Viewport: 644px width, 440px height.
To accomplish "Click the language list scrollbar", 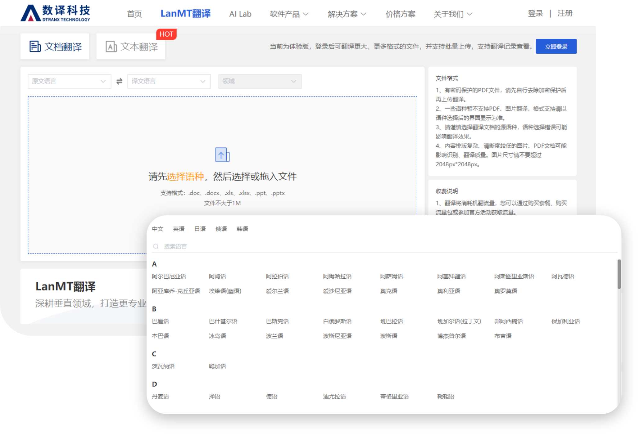I will pyautogui.click(x=619, y=274).
